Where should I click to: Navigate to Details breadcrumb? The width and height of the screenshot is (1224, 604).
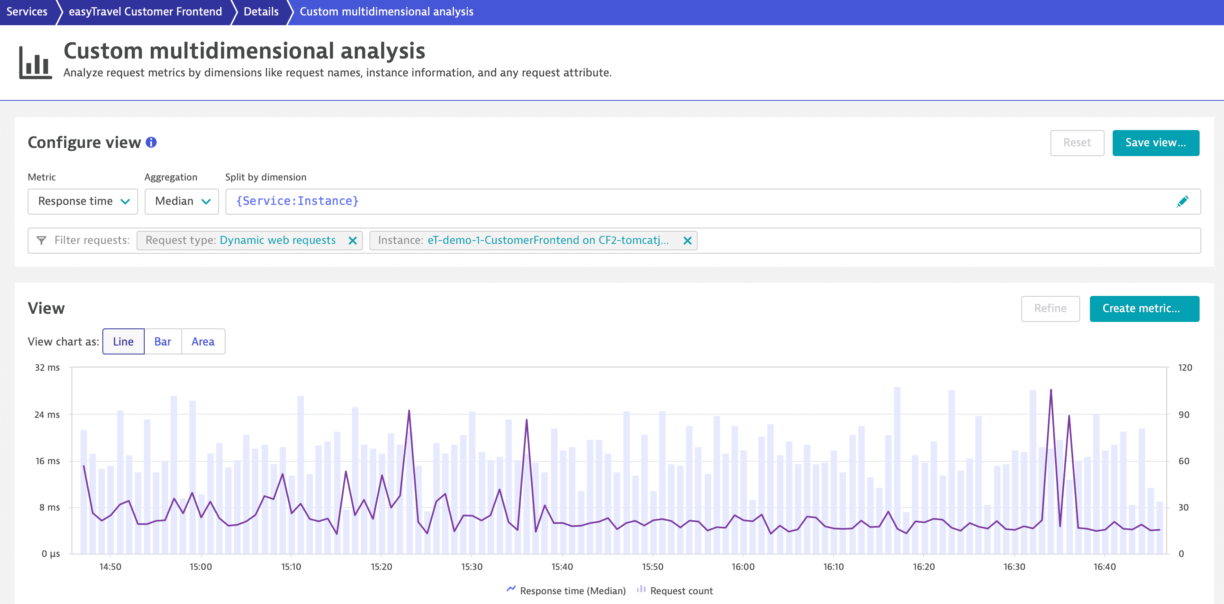tap(261, 11)
